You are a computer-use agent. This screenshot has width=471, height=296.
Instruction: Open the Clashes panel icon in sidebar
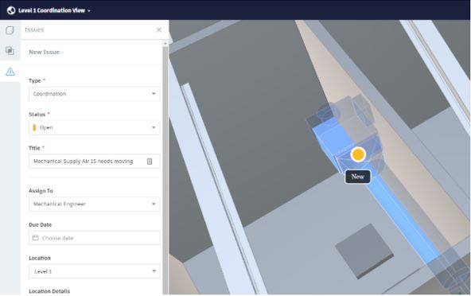click(x=10, y=50)
